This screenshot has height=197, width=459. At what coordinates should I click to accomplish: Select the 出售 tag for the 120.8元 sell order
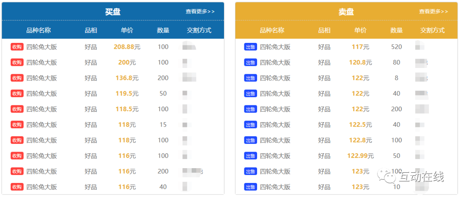250,63
